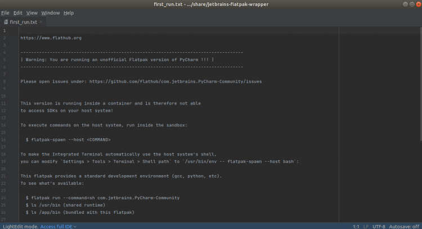Click the flatpak-spawn --host <COMMAND> line
Image resolution: width=422 pixels, height=229 pixels.
coord(68,140)
